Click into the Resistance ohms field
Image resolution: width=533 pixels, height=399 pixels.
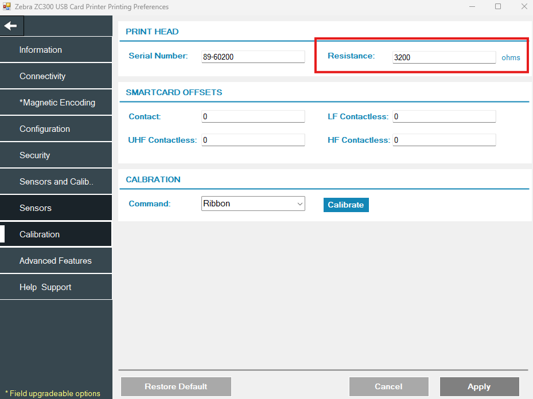443,57
